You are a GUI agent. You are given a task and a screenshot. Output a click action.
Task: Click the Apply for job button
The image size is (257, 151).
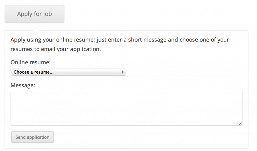coord(34,14)
